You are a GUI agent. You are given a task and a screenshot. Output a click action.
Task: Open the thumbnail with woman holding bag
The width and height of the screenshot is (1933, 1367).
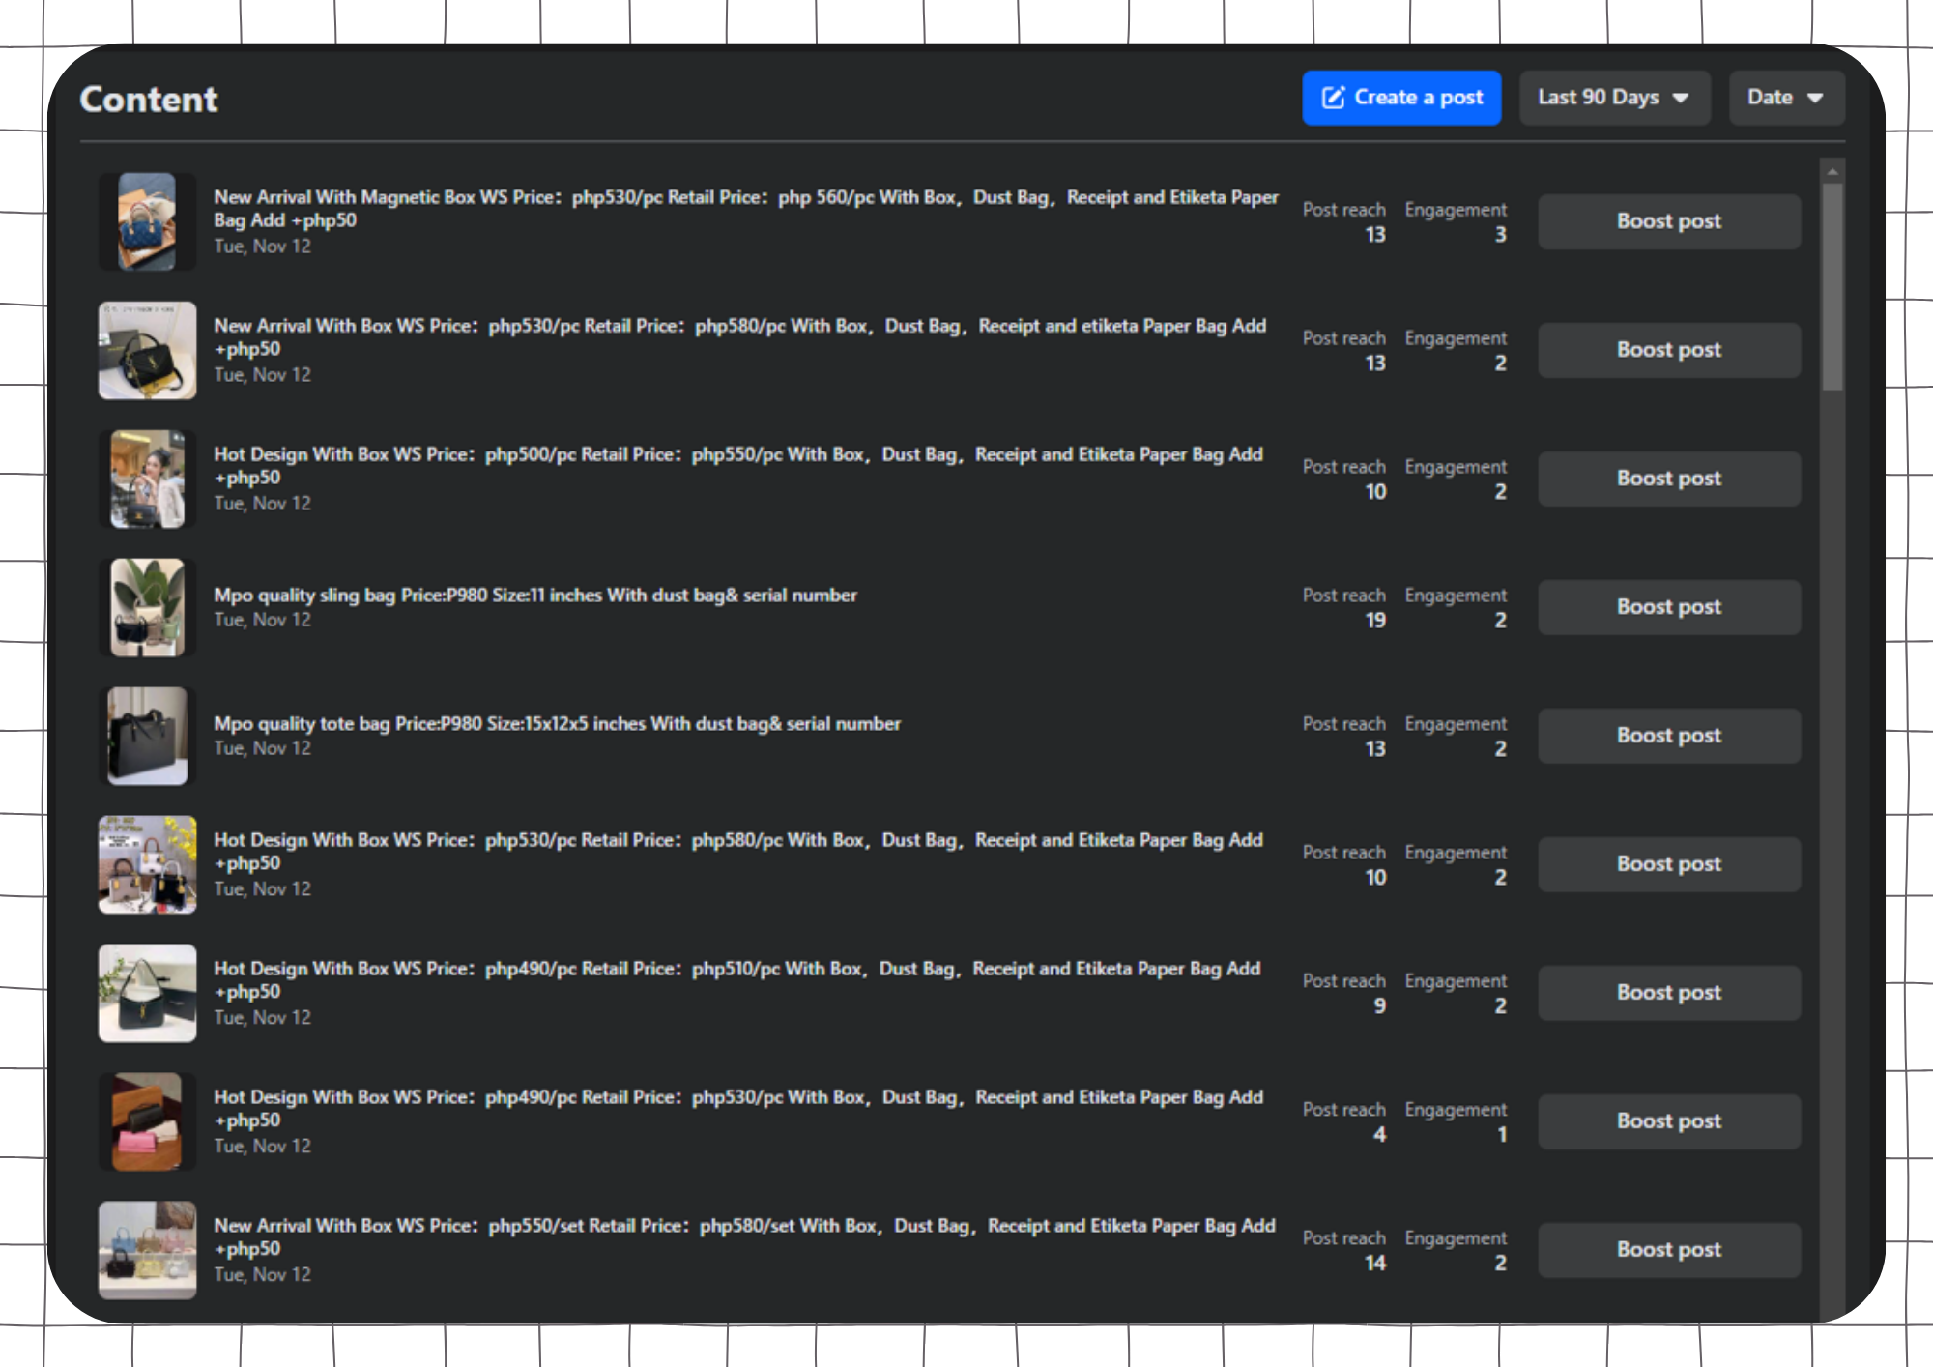point(147,479)
